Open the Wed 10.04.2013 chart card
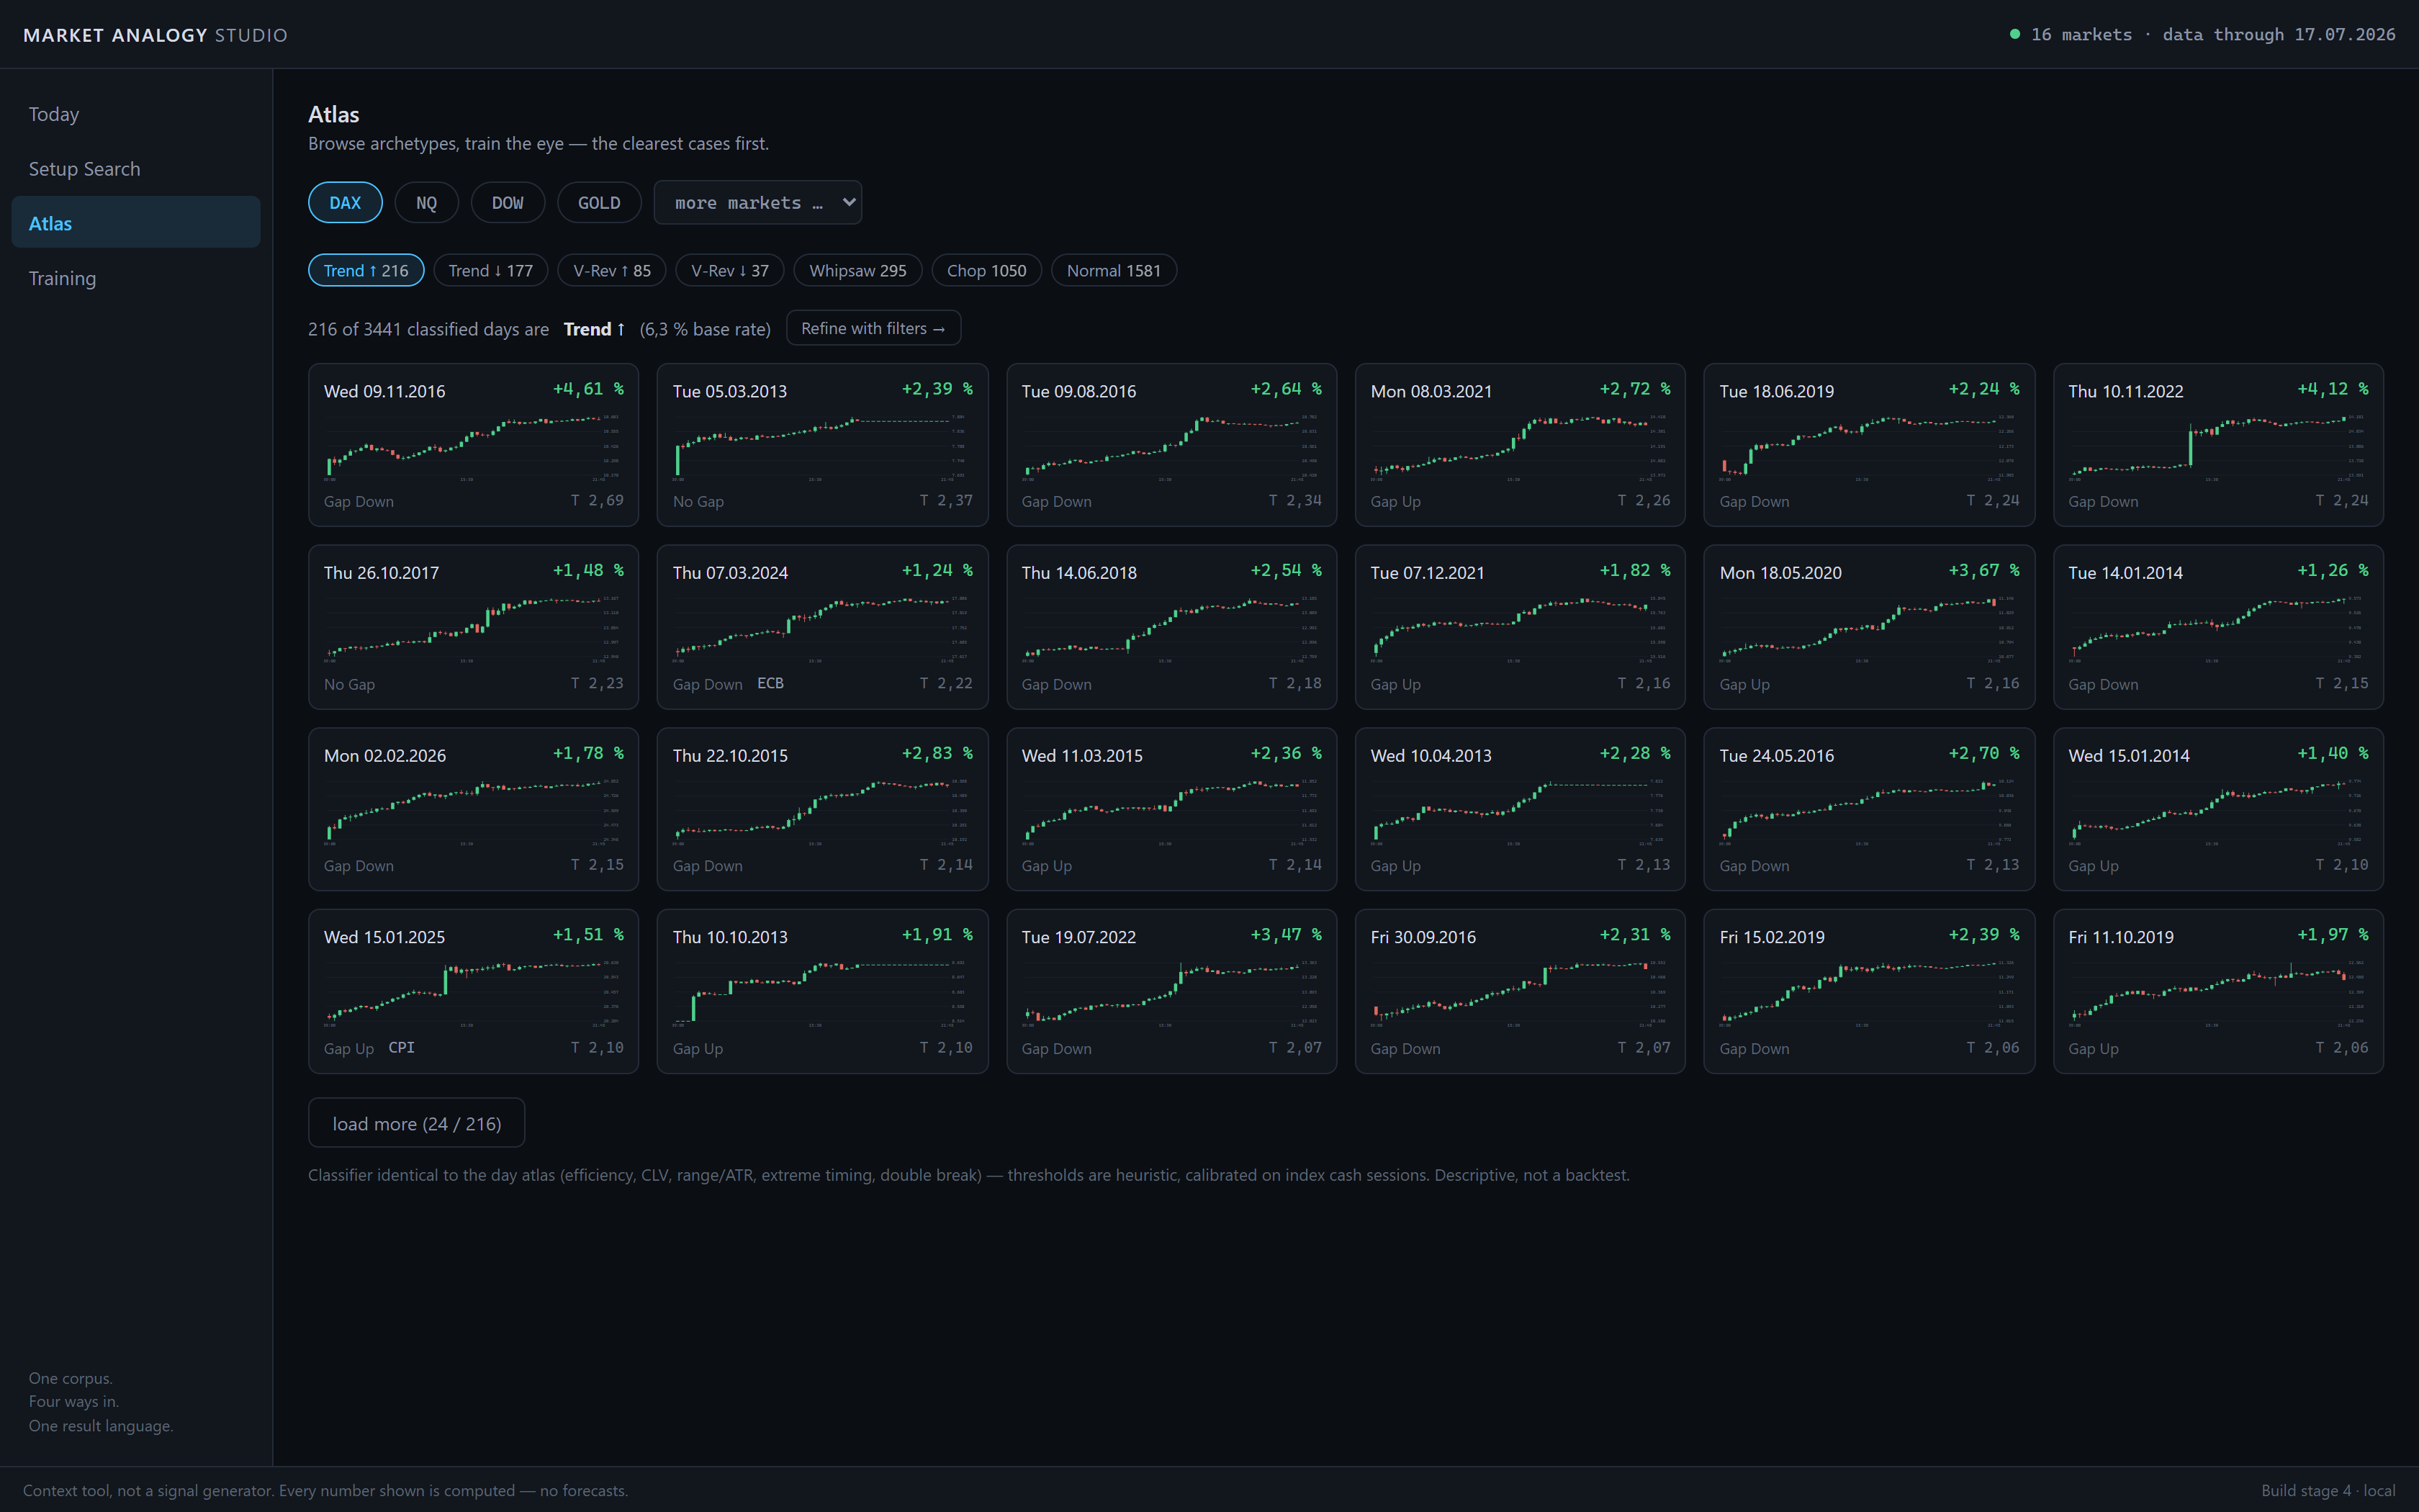Screen dimensions: 2419x1512 [1521, 809]
